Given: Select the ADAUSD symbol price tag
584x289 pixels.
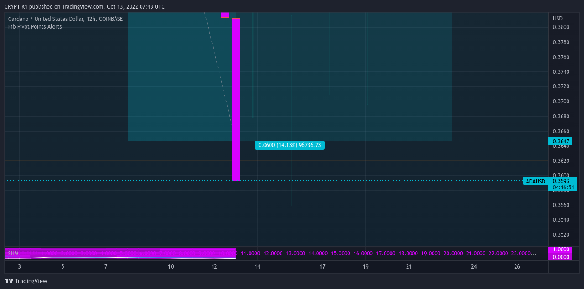Looking at the screenshot, I should [535, 181].
